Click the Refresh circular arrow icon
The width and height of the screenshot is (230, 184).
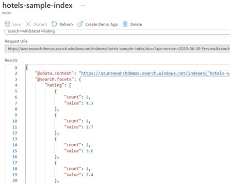[54, 24]
